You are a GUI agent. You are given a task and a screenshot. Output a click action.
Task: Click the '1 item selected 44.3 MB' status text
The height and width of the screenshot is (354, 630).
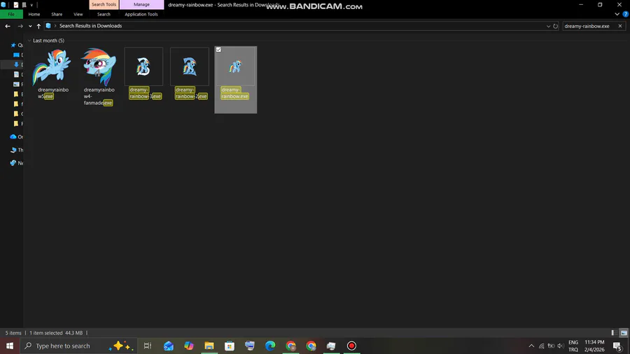pos(56,333)
